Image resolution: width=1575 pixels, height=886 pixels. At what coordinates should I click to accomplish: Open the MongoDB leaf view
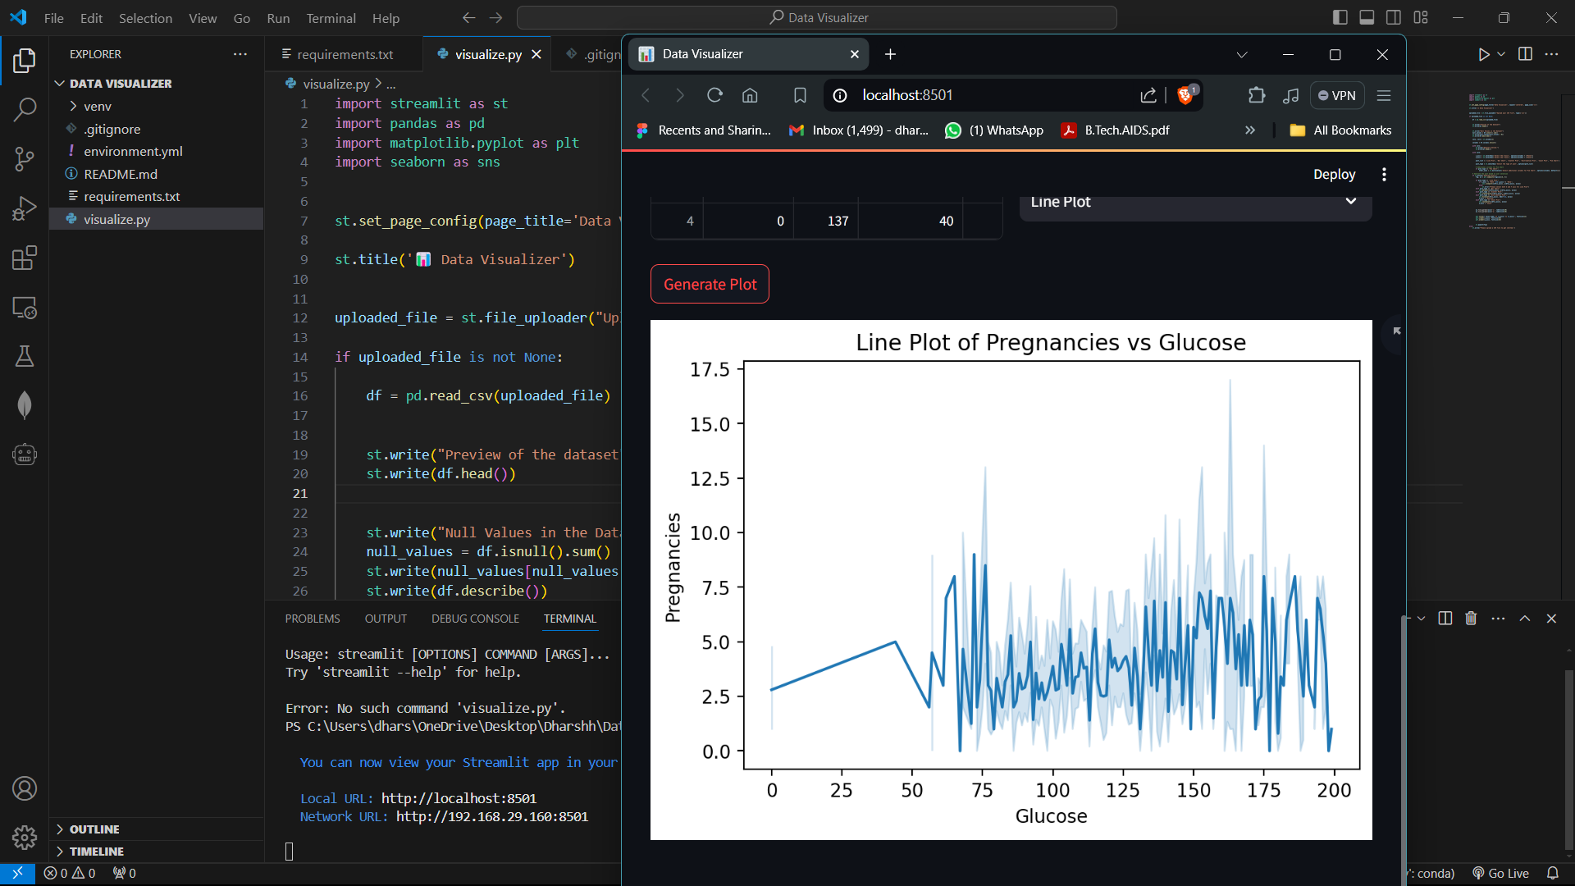pyautogui.click(x=25, y=405)
